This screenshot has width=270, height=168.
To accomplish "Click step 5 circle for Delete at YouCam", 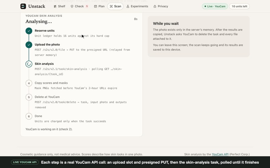I will 29,97.
